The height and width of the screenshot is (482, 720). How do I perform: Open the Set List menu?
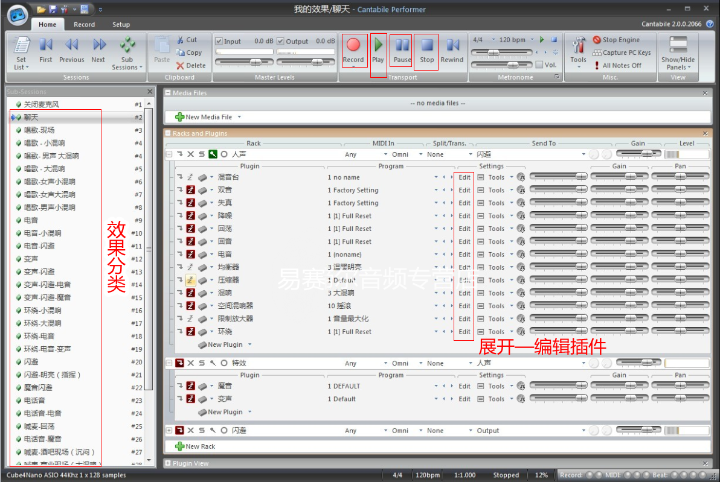tap(21, 53)
